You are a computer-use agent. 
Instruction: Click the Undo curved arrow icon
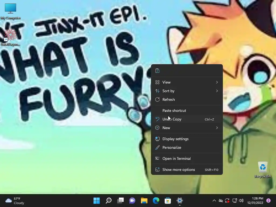[x=157, y=119]
